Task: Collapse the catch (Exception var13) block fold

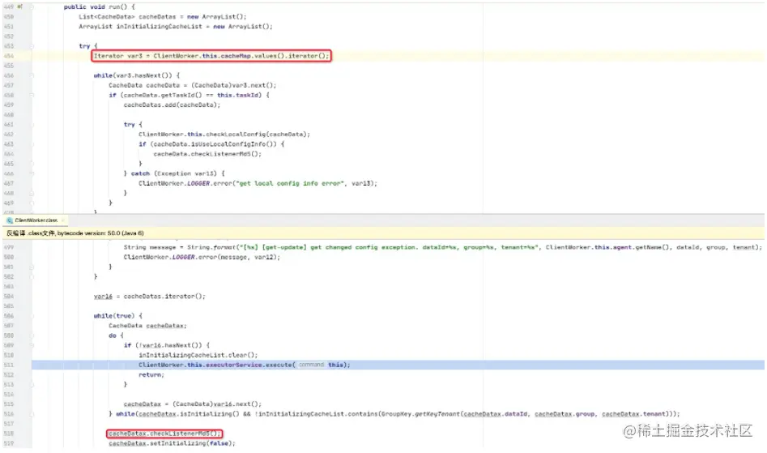Action: [32, 173]
